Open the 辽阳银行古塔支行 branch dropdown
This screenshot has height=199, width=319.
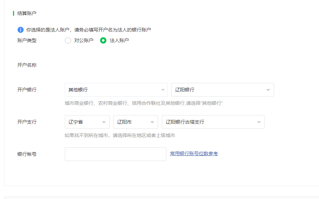click(x=213, y=122)
